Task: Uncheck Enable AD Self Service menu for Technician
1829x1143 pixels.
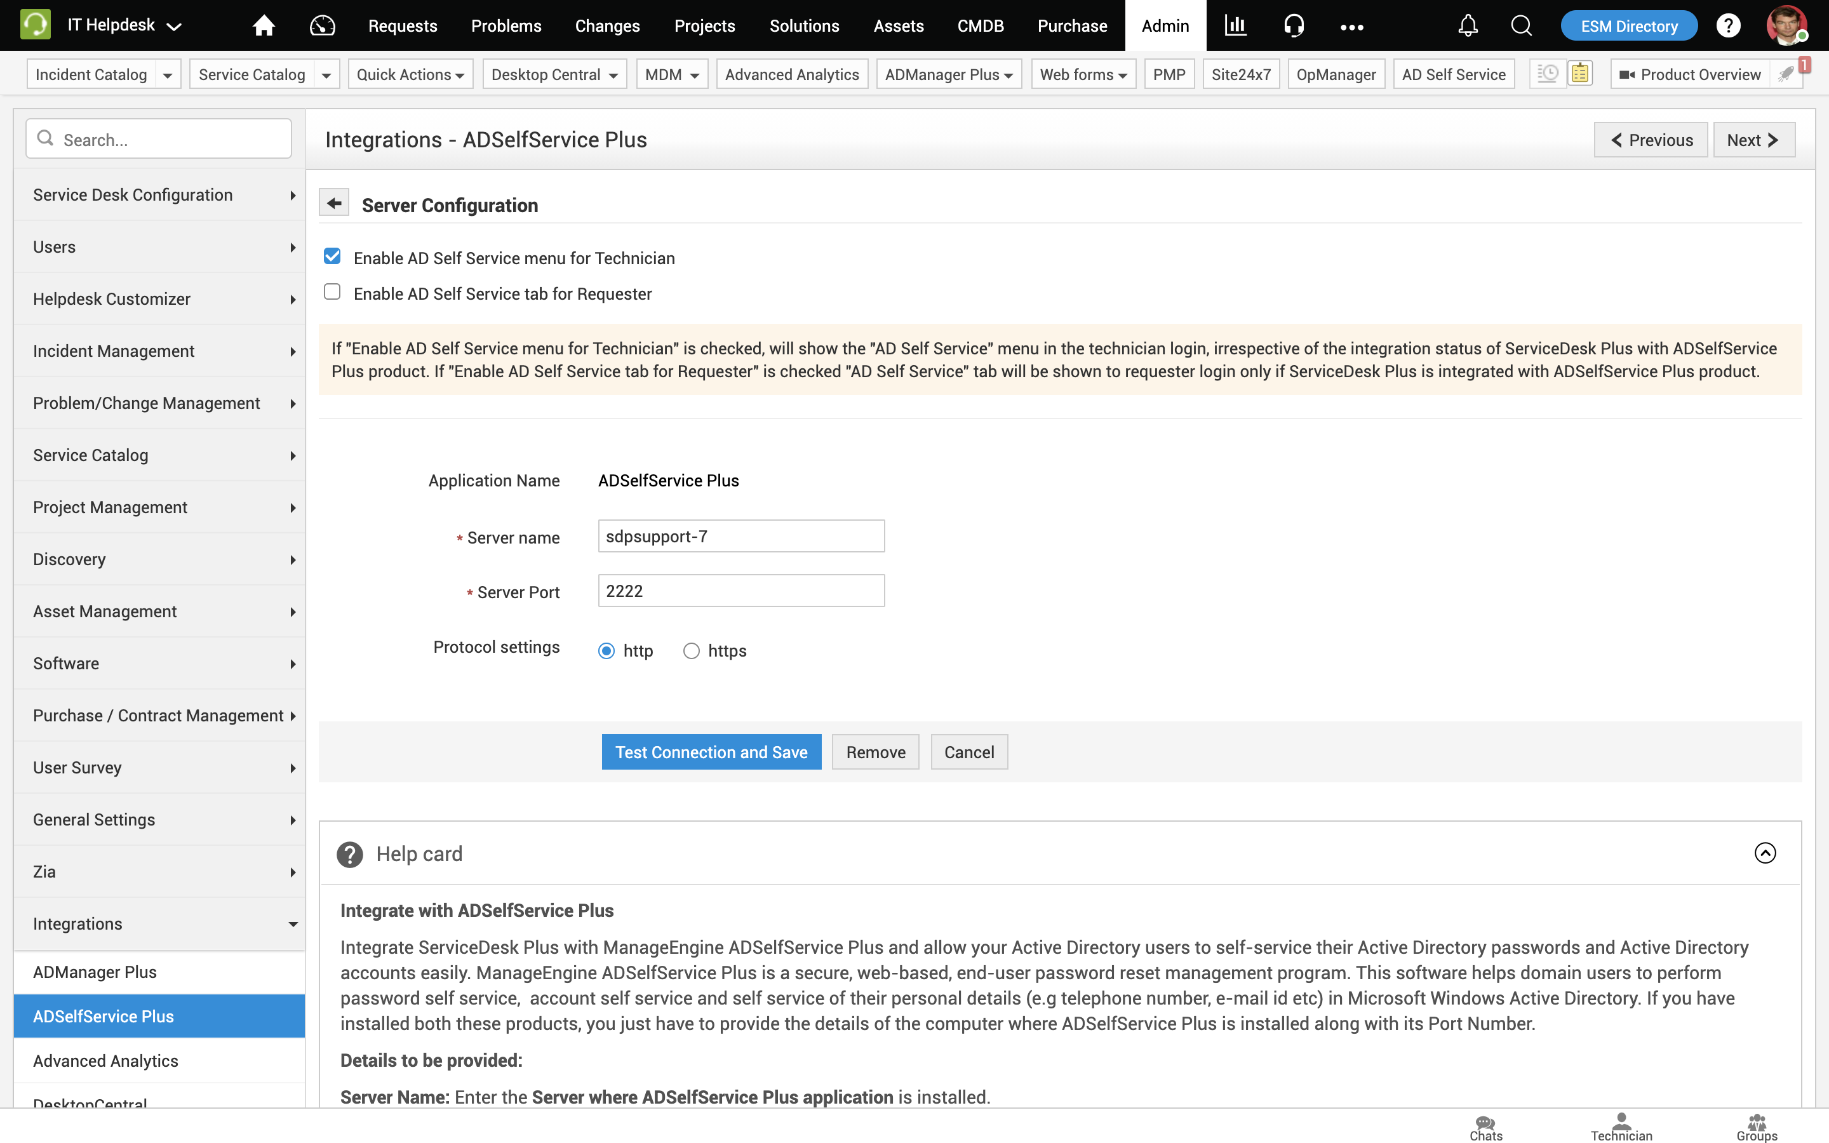Action: (333, 257)
